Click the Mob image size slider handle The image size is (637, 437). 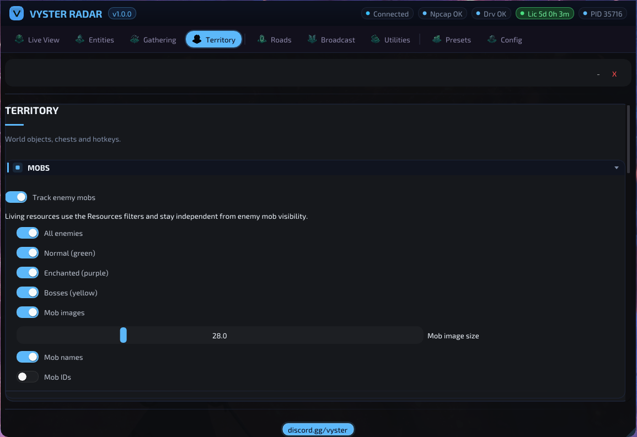[x=124, y=335]
